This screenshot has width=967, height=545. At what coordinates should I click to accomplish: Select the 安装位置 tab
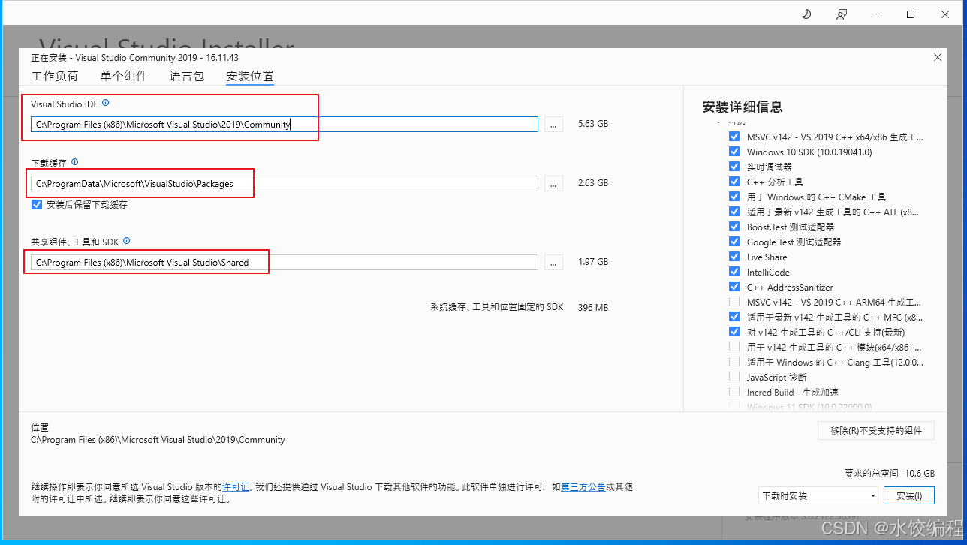tap(250, 76)
